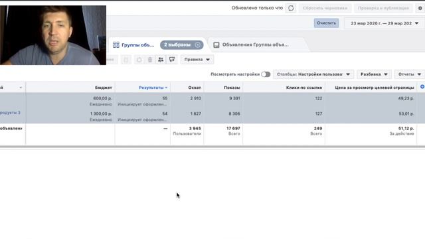
Task: Click the Показы column header
Action: pos(232,88)
